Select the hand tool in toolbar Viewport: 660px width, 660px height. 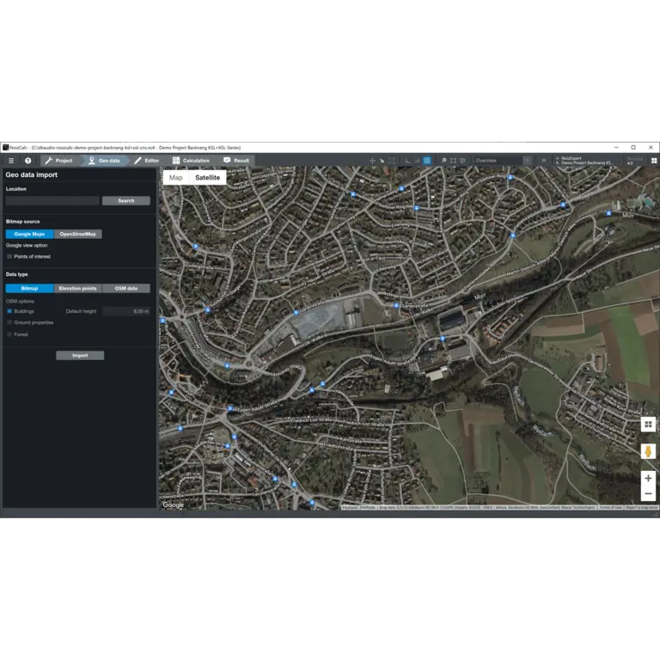tap(382, 161)
